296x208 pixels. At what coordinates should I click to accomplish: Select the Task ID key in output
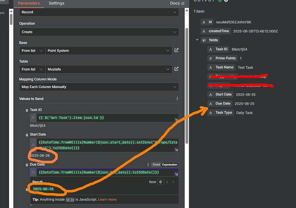(218, 49)
